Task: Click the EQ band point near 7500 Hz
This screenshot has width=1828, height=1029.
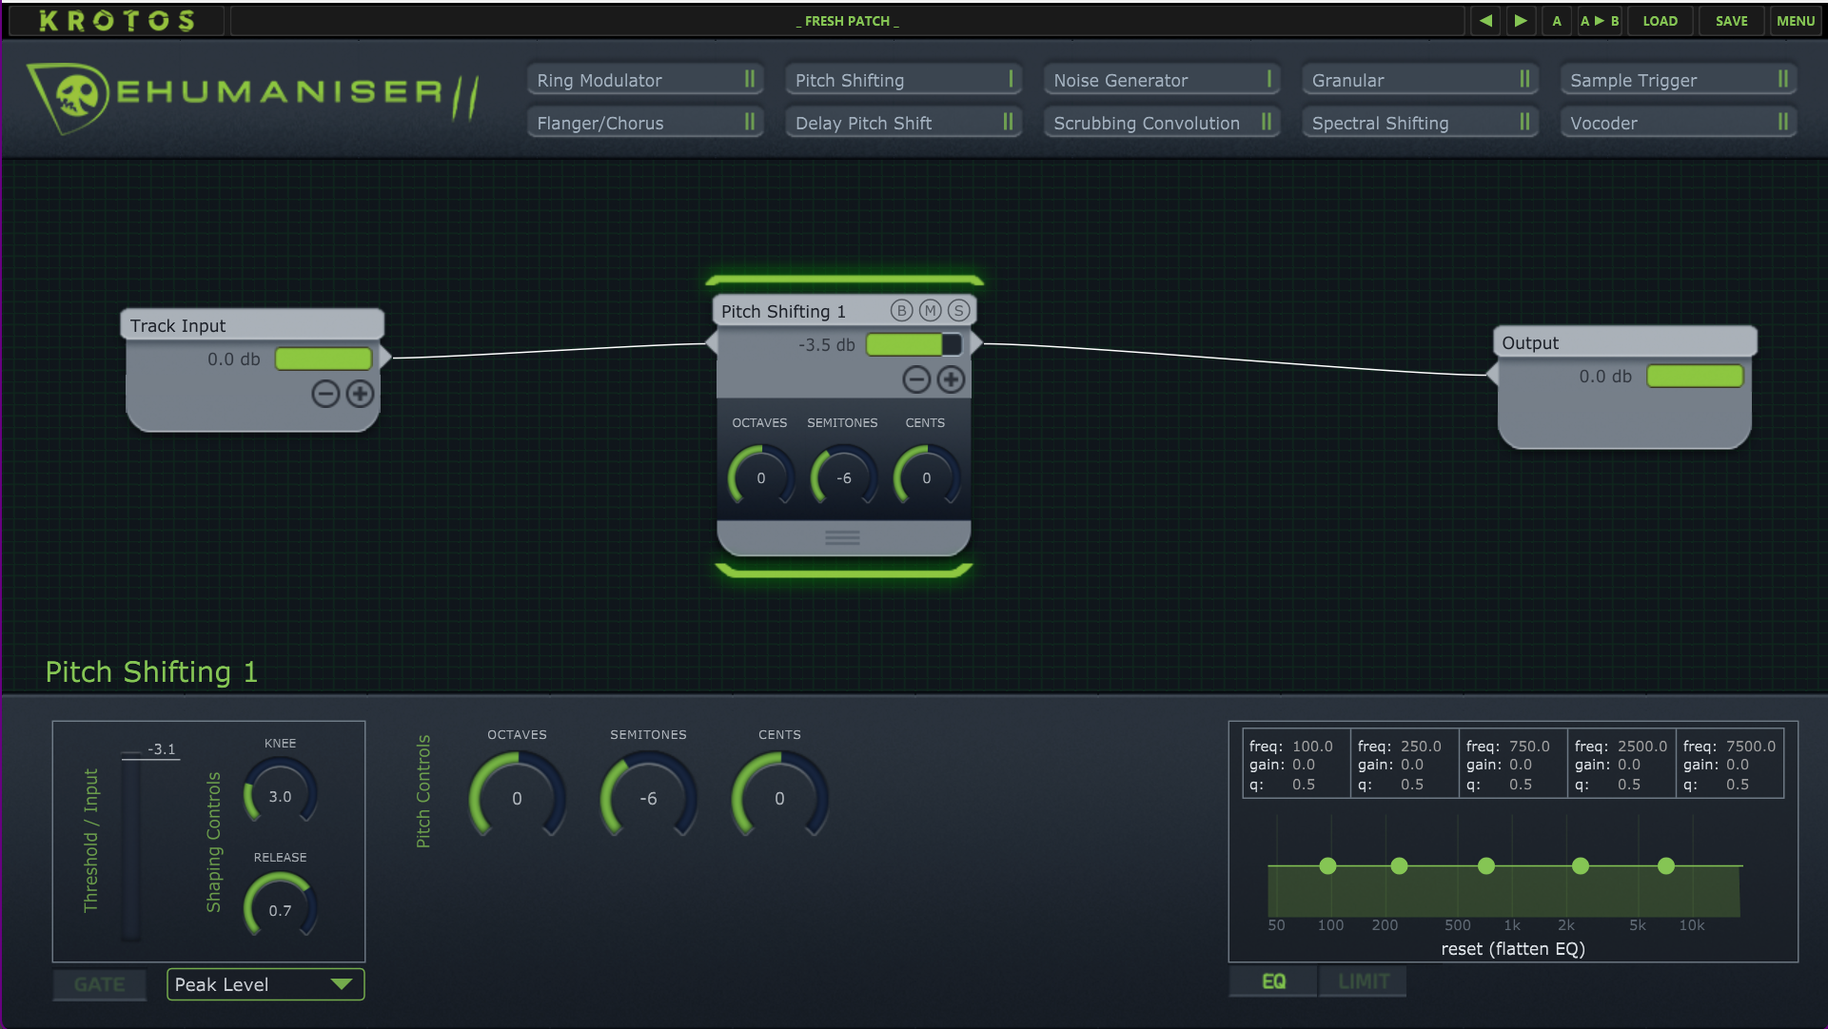Action: 1665,865
